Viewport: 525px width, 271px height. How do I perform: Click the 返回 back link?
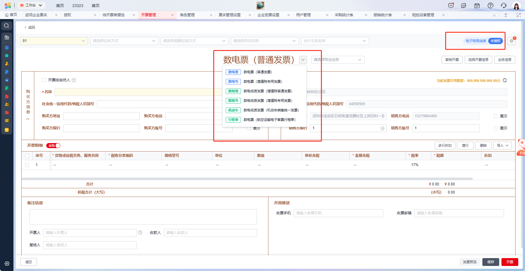(30, 27)
